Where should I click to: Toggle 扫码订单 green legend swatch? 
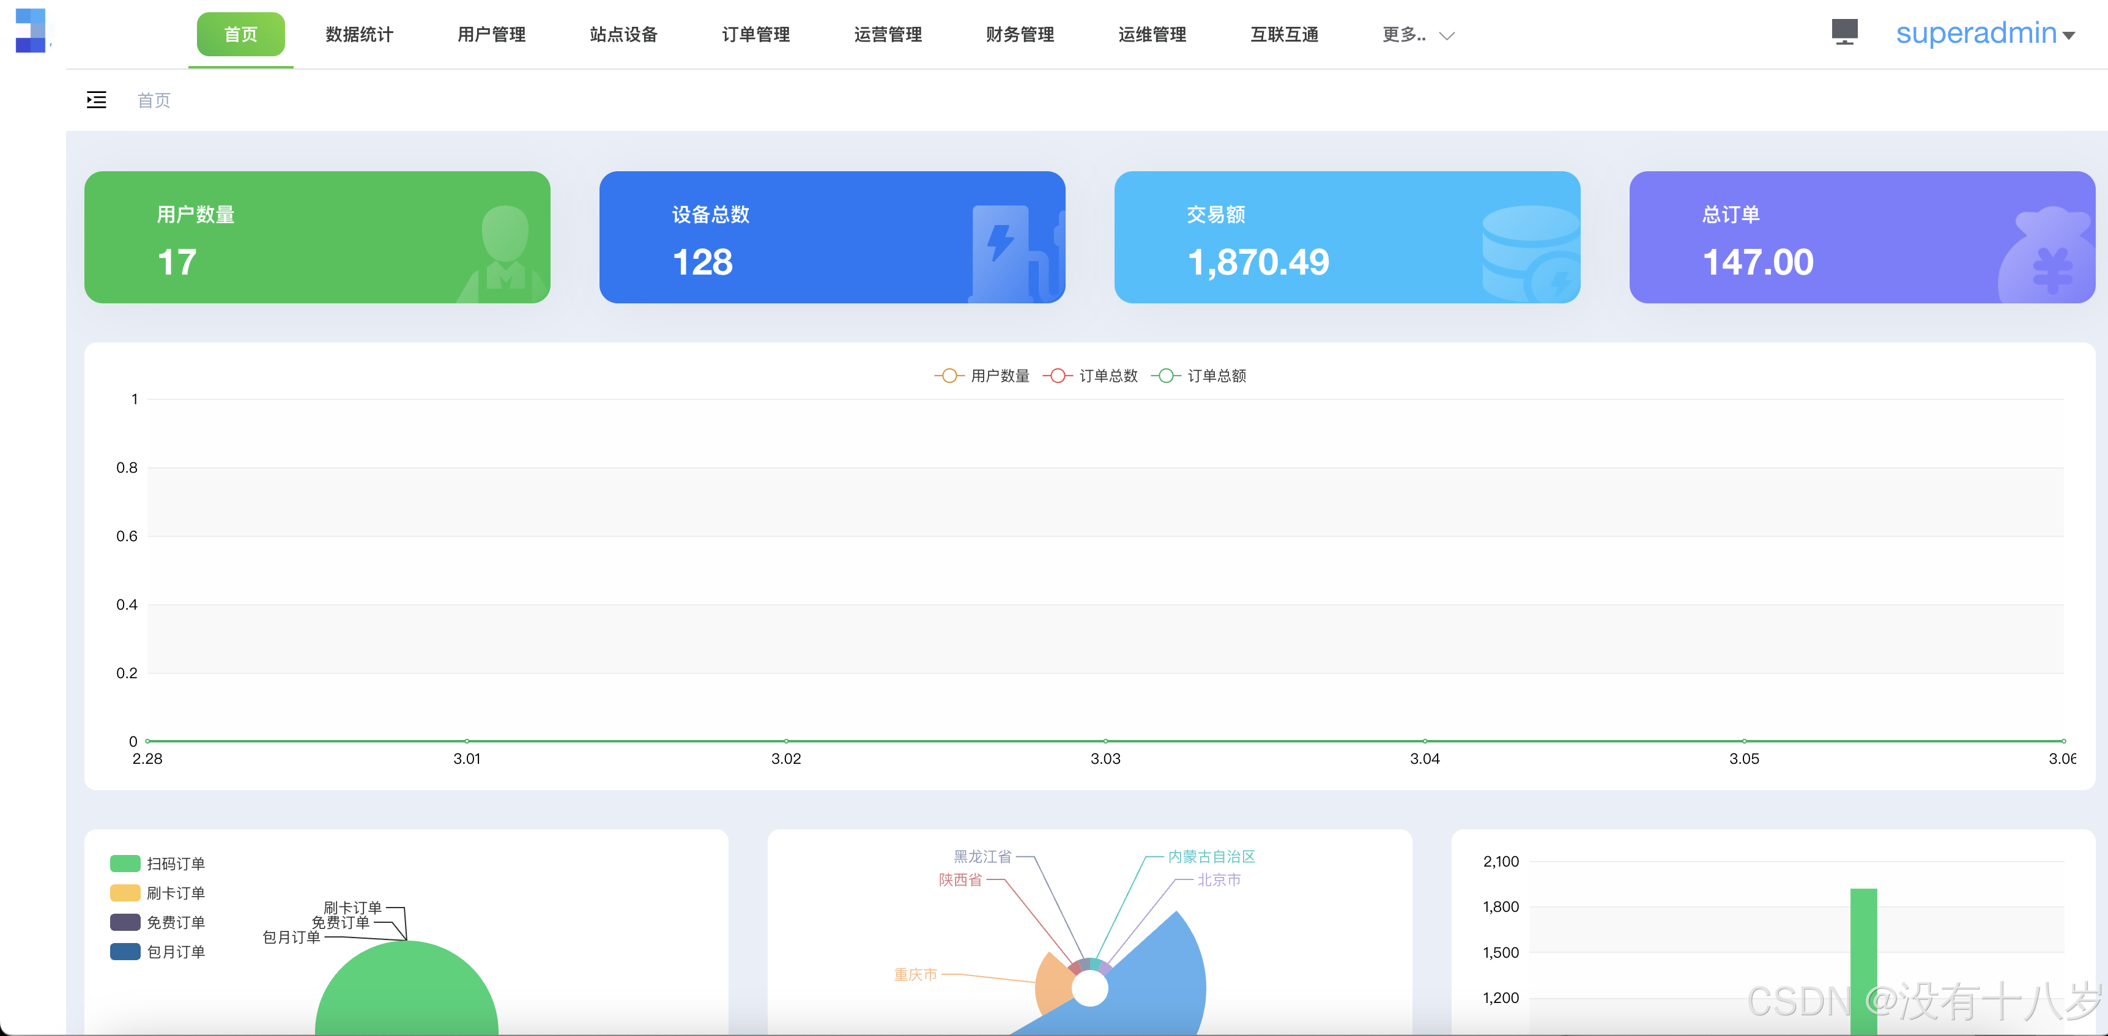pyautogui.click(x=125, y=864)
